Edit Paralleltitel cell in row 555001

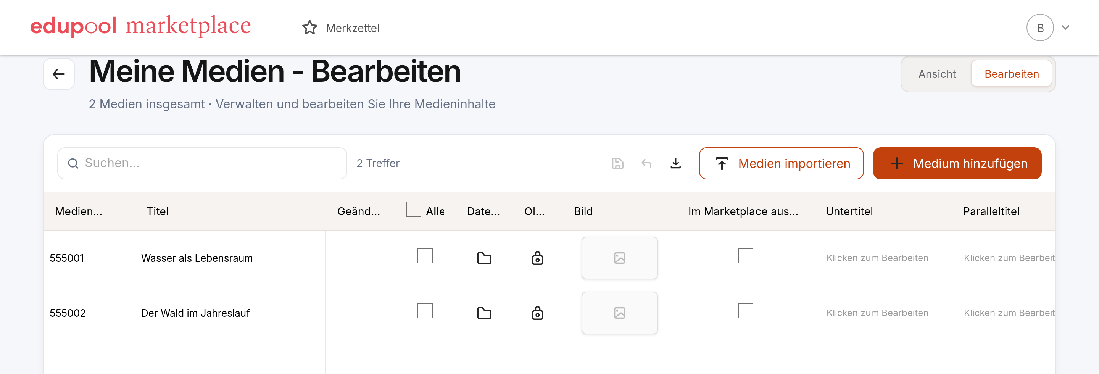[1009, 258]
